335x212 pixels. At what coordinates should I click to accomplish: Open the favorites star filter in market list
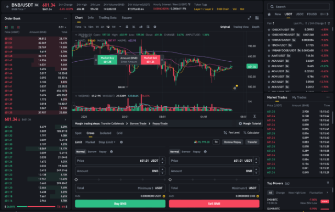(269, 14)
